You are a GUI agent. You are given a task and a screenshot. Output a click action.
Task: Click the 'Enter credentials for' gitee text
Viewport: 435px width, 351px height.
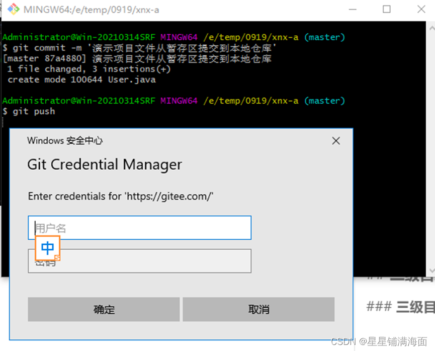click(x=121, y=196)
